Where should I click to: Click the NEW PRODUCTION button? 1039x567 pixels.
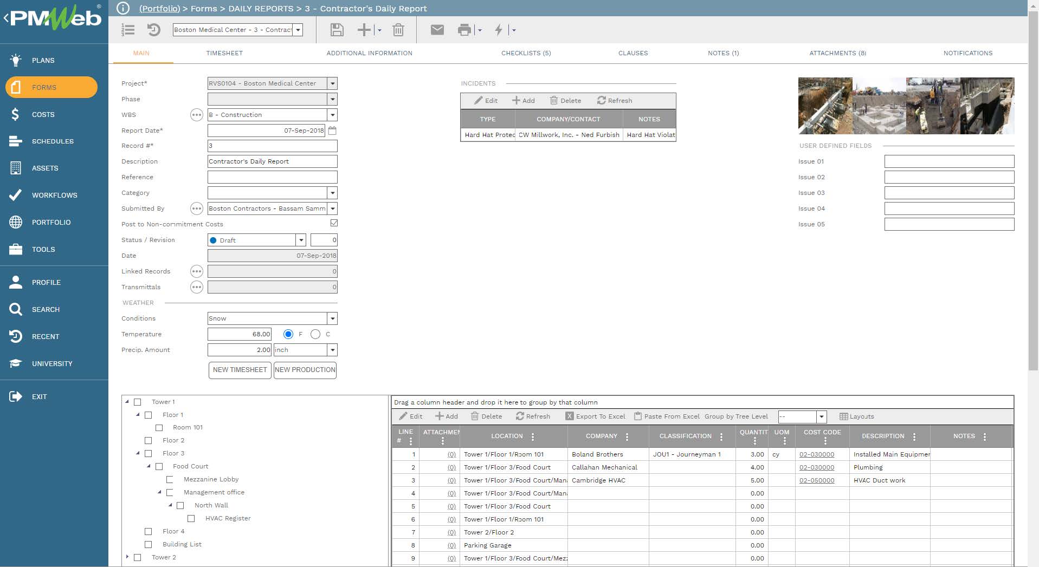(305, 370)
